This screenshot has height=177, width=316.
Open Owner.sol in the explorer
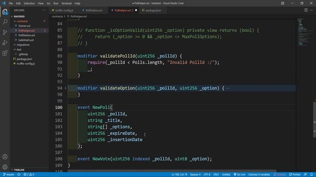point(24,26)
